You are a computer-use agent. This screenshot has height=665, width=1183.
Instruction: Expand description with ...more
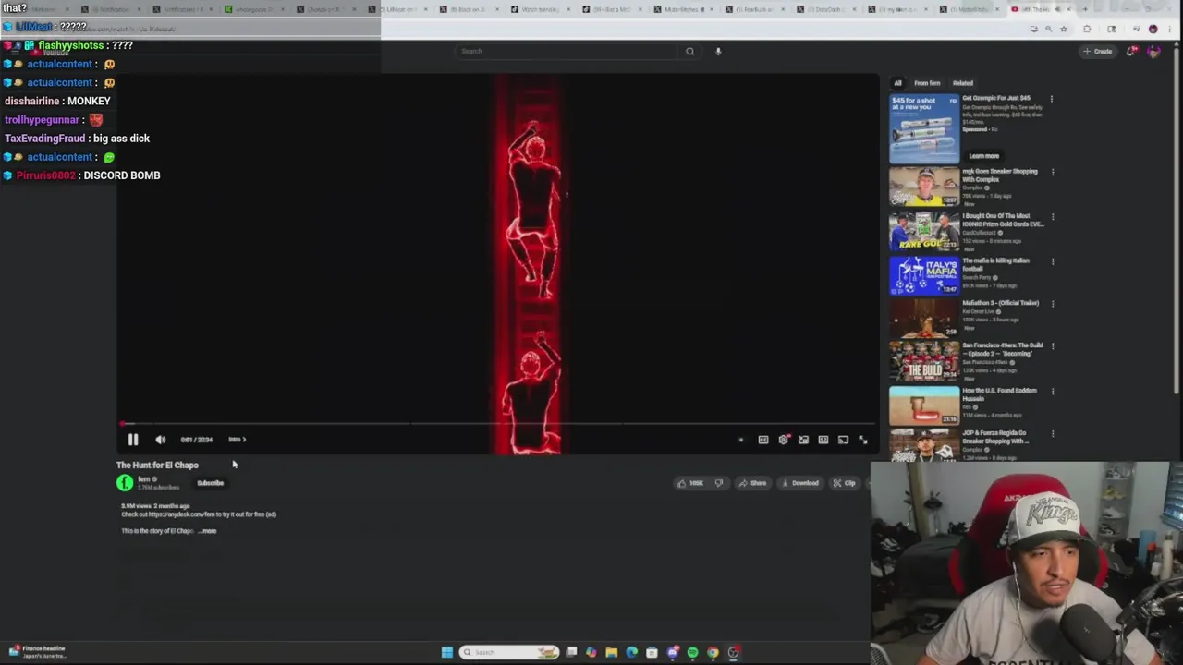(209, 531)
